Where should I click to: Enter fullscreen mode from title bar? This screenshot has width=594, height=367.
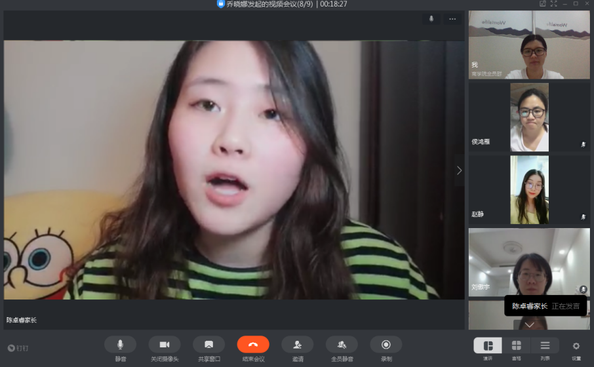tap(554, 4)
